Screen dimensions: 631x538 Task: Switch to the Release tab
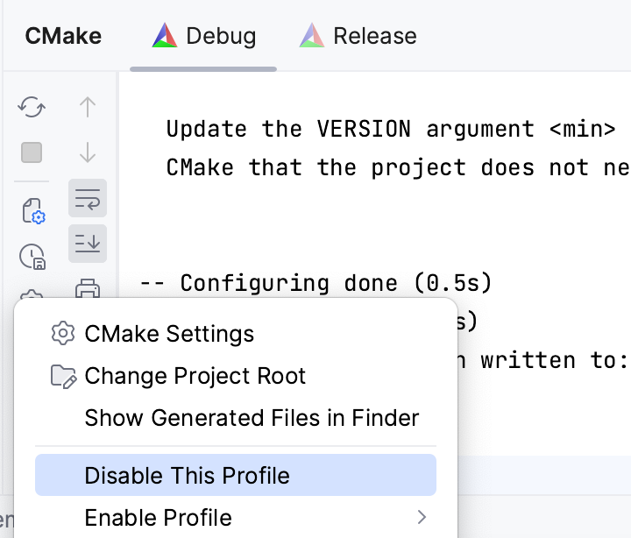tap(358, 37)
